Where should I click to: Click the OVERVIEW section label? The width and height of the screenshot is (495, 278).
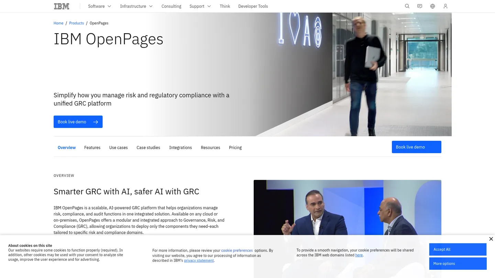click(x=64, y=175)
